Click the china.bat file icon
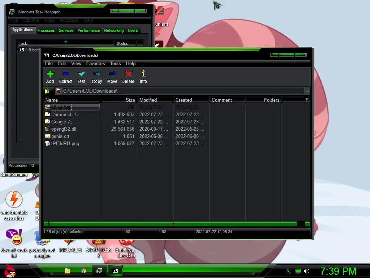370x278 pixels. click(x=48, y=107)
